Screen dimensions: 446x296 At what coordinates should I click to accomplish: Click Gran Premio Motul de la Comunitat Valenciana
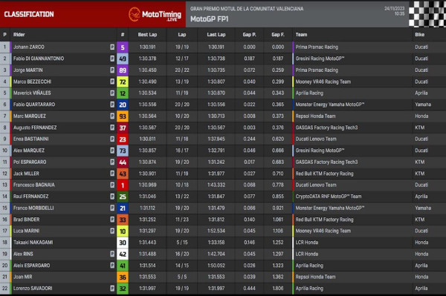tap(247, 9)
